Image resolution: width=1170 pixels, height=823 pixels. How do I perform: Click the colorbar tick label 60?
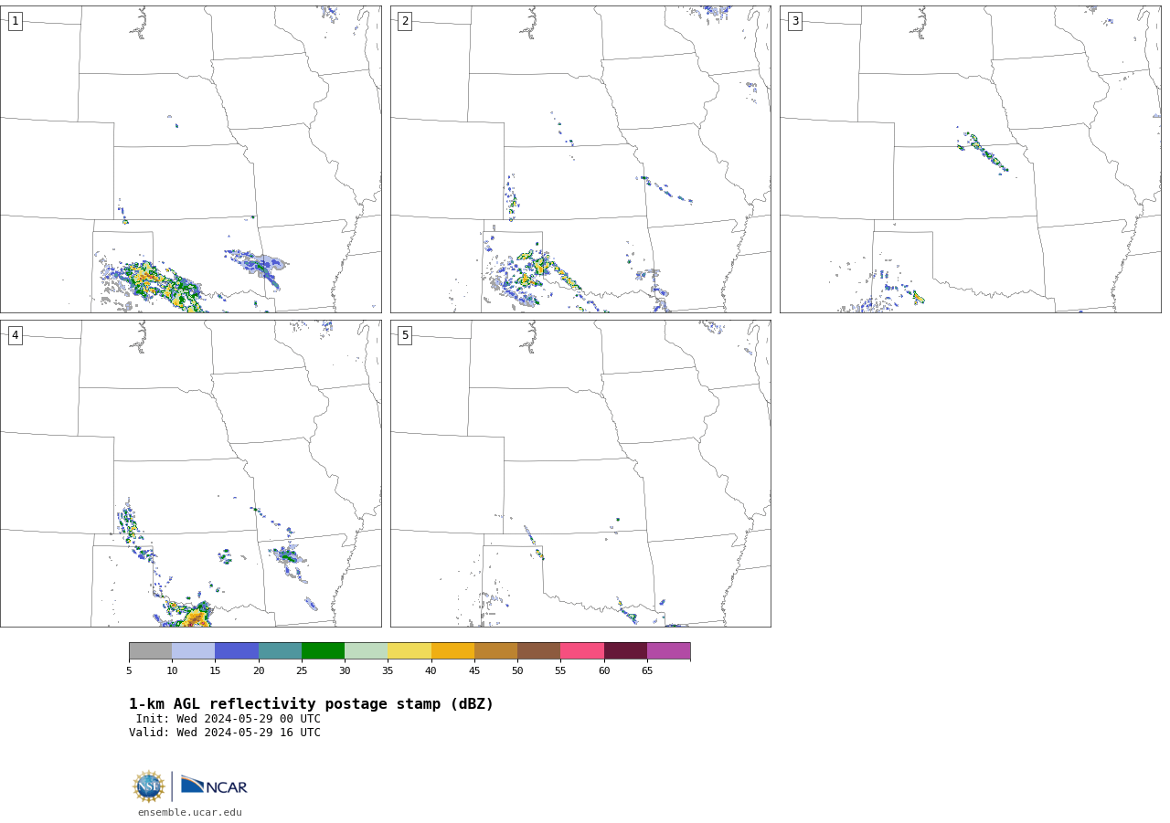click(x=604, y=671)
